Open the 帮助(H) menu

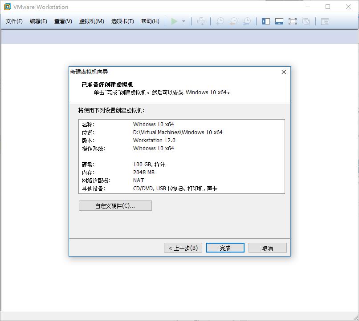point(150,21)
